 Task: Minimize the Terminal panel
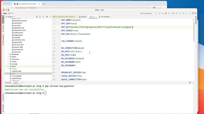coord(193,83)
